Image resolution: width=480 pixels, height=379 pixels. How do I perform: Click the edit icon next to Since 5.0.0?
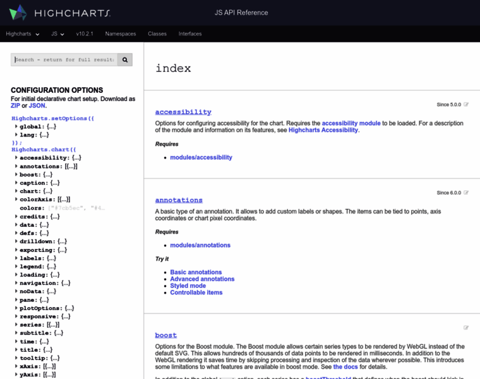466,104
